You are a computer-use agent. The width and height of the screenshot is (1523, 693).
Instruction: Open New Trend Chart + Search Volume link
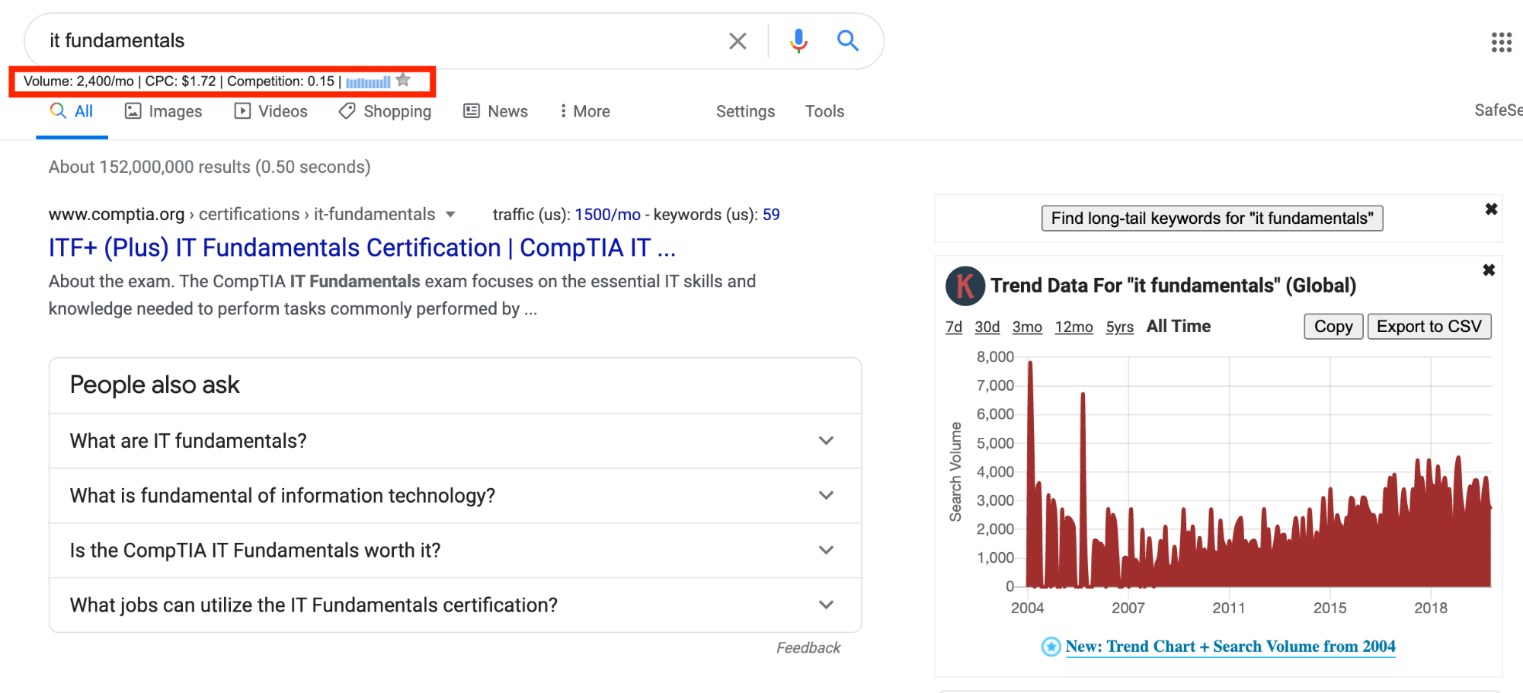pos(1230,647)
